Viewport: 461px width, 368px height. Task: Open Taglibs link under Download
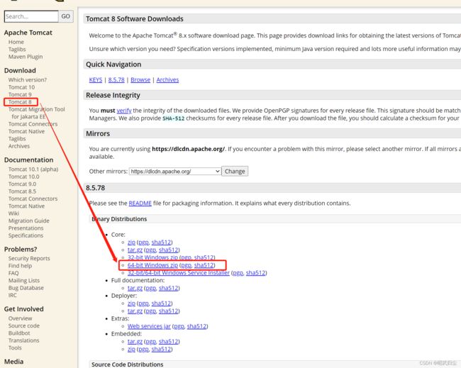tap(17, 139)
